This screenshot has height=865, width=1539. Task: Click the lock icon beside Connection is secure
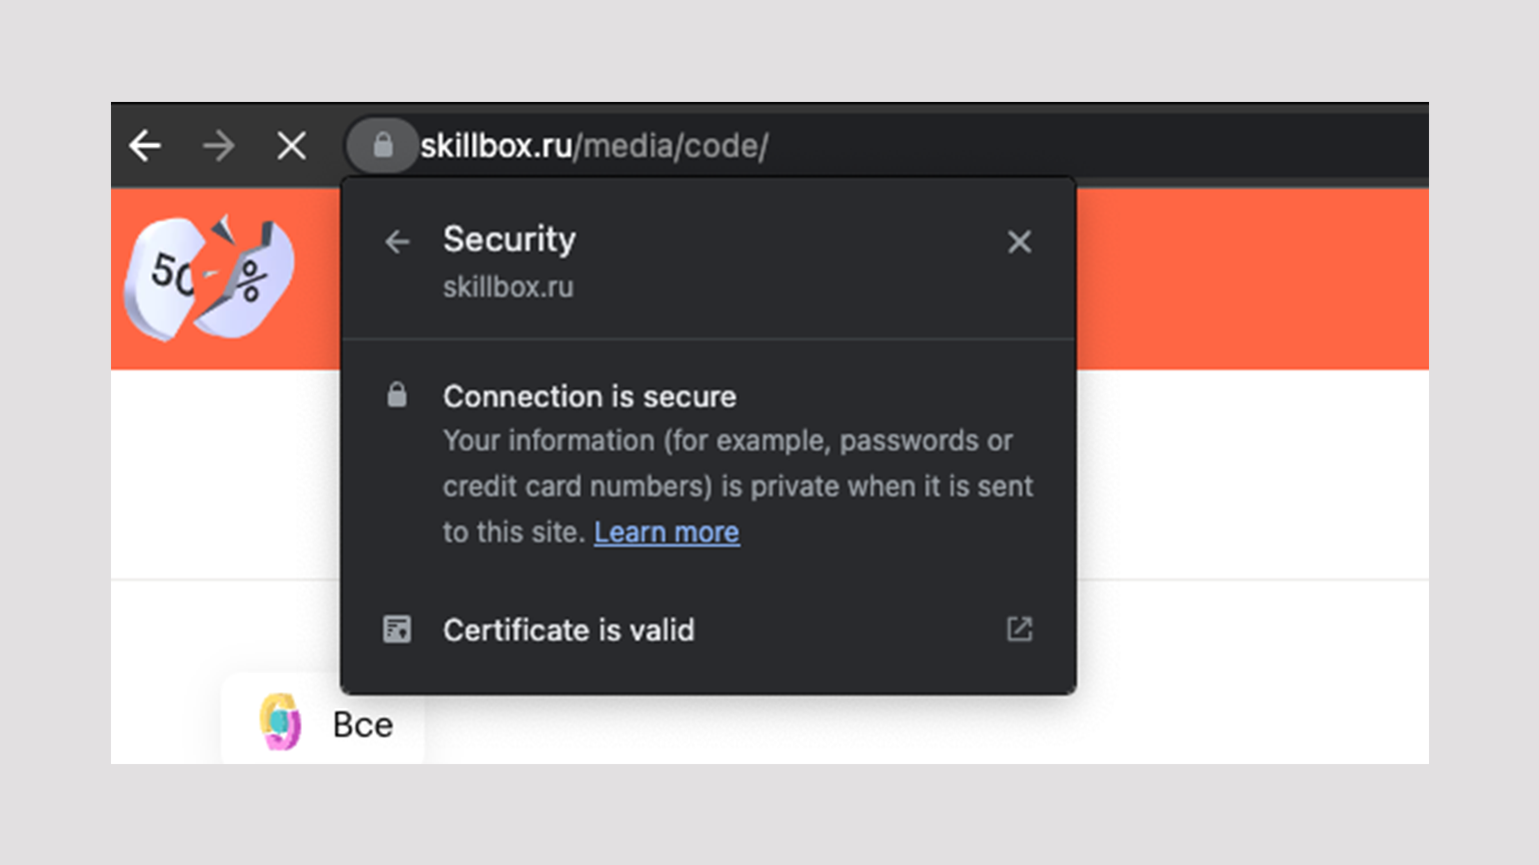397,396
